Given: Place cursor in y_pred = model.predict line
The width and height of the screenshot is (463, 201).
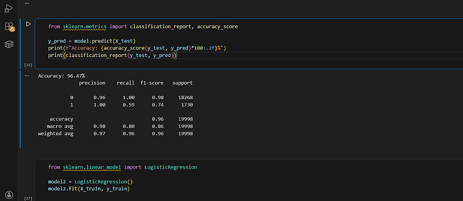Looking at the screenshot, I should click(x=92, y=41).
